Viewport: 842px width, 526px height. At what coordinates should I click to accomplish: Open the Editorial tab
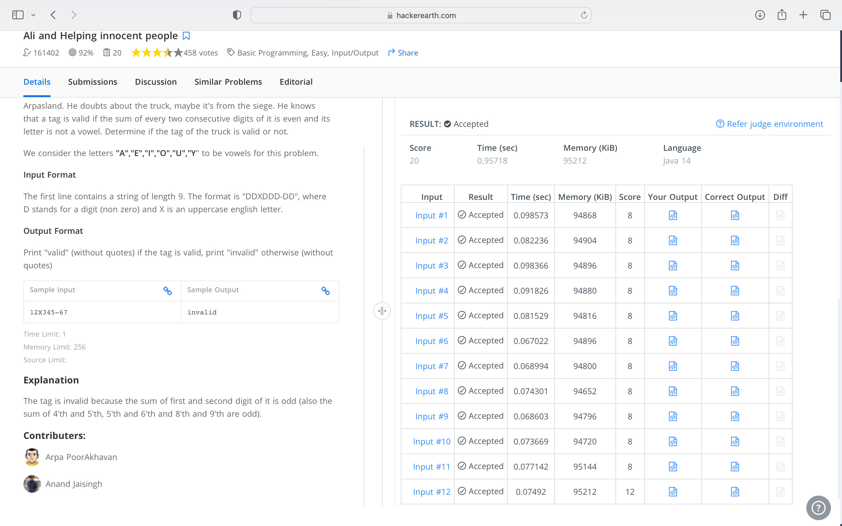click(296, 82)
